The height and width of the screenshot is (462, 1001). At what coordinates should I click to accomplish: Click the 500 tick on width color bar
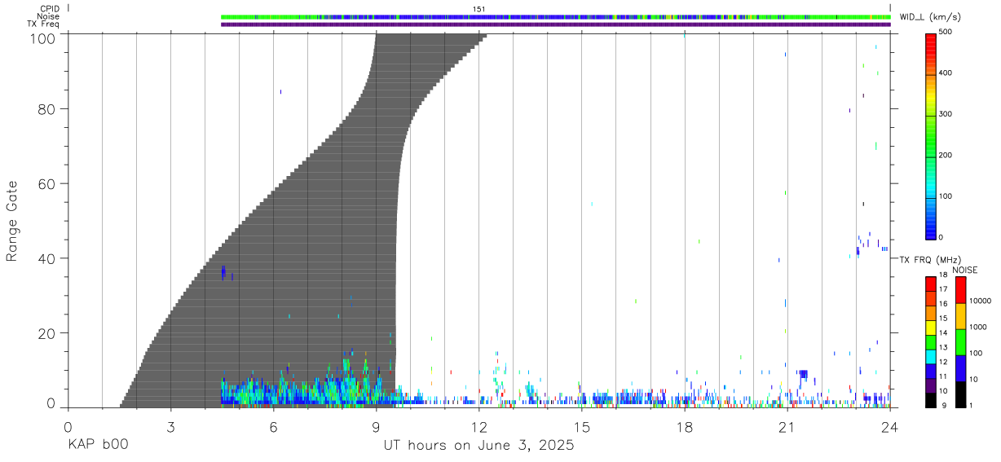click(947, 33)
